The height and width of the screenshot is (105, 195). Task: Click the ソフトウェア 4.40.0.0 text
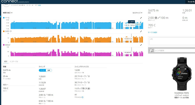pyautogui.click(x=181, y=95)
